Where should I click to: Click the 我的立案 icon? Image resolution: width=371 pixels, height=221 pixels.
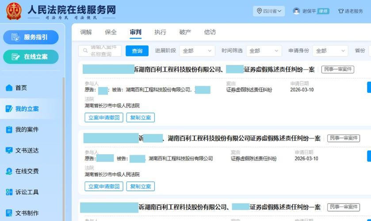9,109
